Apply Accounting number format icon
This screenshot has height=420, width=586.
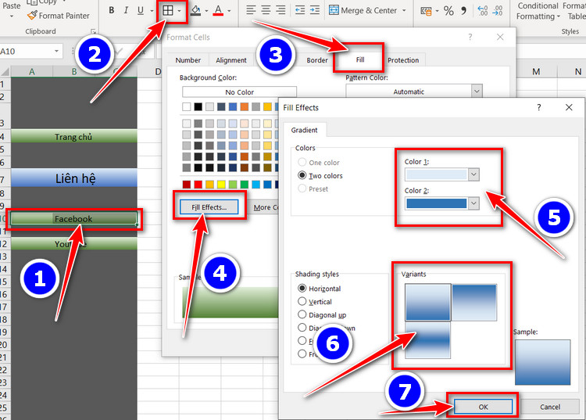coord(426,11)
